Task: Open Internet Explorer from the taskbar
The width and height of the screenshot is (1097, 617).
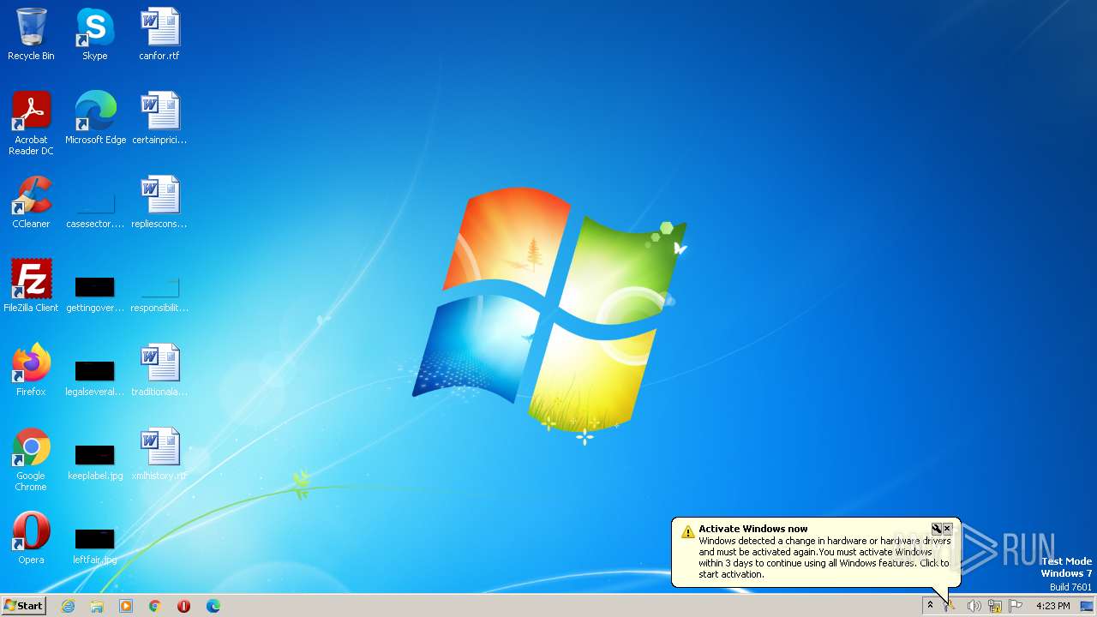Action: click(x=68, y=606)
